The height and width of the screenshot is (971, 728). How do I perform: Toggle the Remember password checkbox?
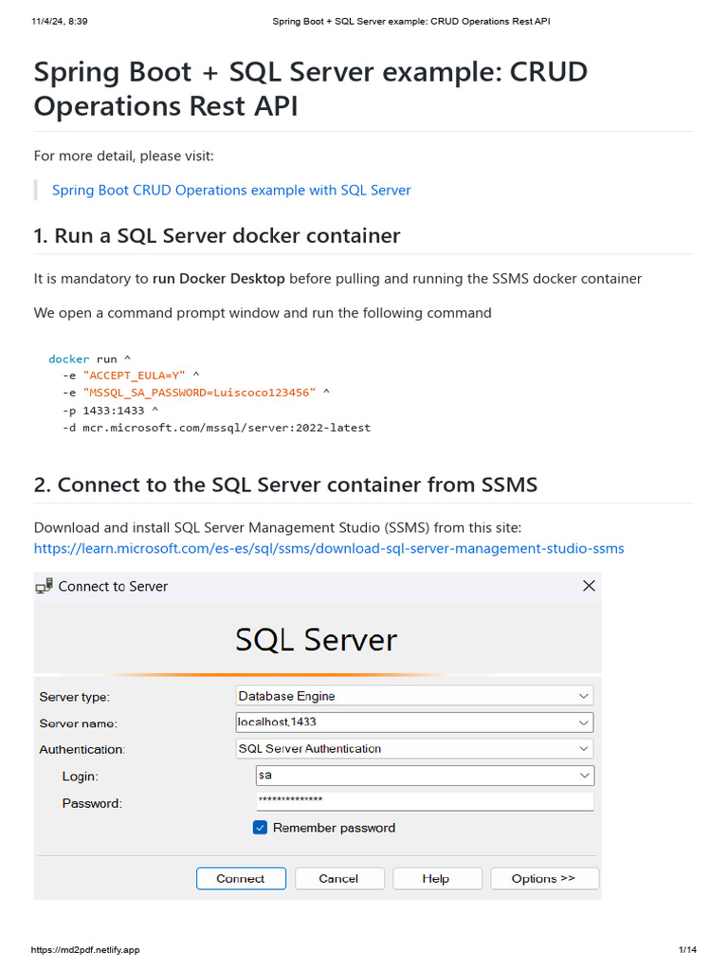[x=261, y=828]
